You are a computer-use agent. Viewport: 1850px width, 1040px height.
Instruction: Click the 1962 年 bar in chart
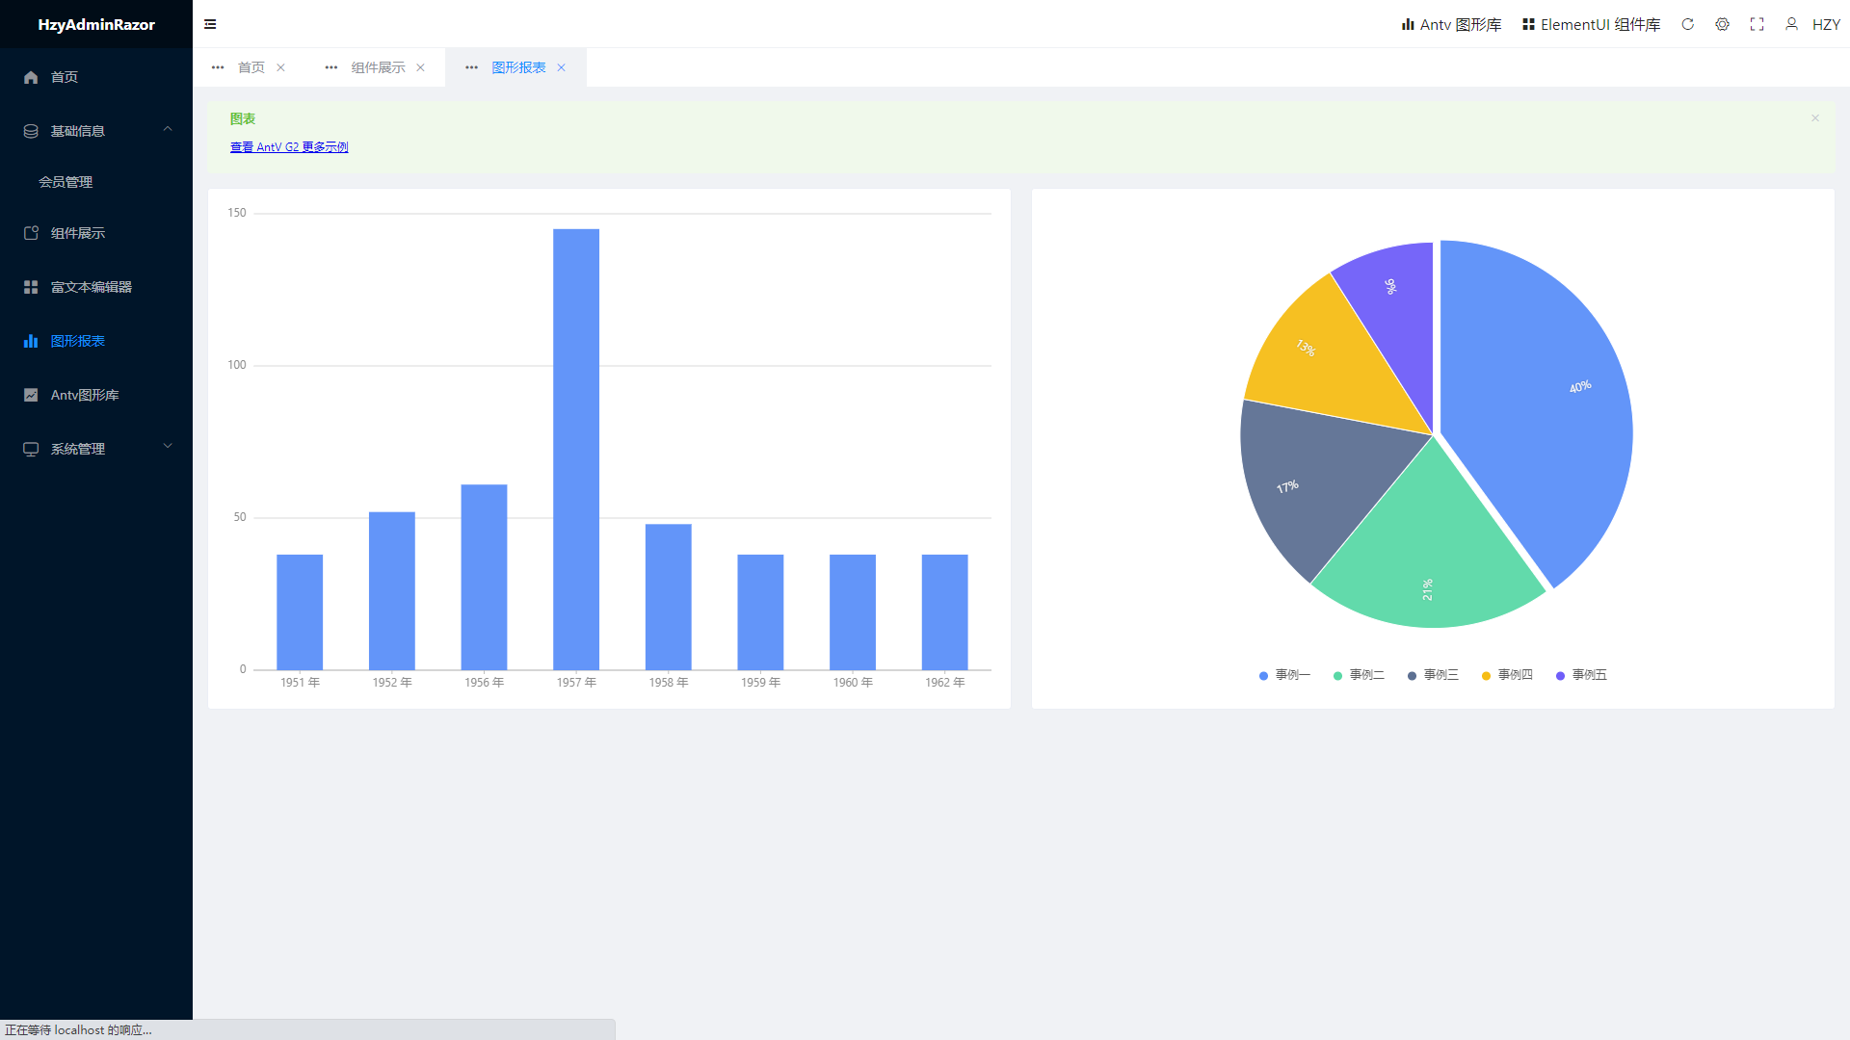coord(945,611)
